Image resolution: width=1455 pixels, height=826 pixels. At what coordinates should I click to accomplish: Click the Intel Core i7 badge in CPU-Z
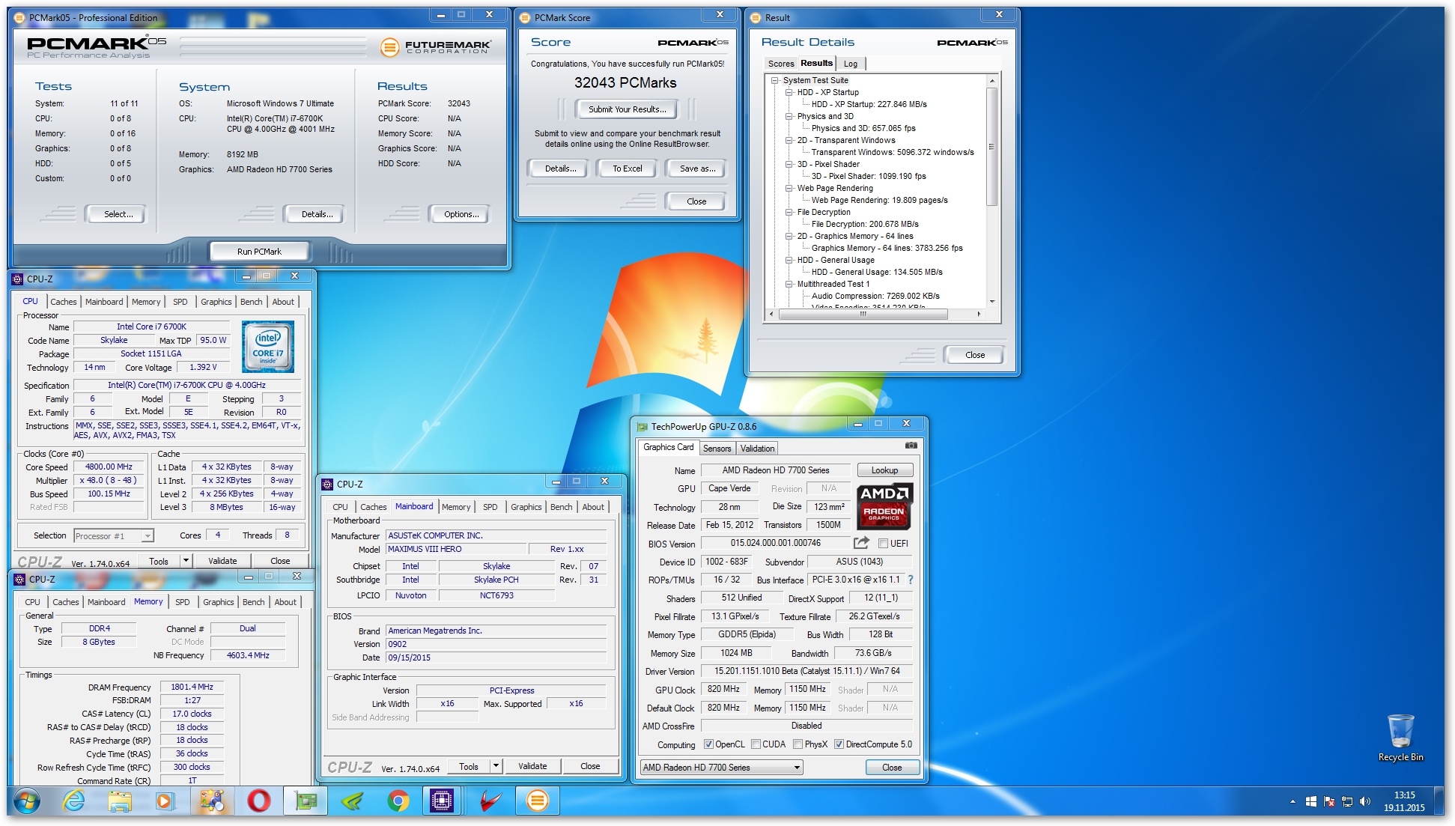[268, 347]
